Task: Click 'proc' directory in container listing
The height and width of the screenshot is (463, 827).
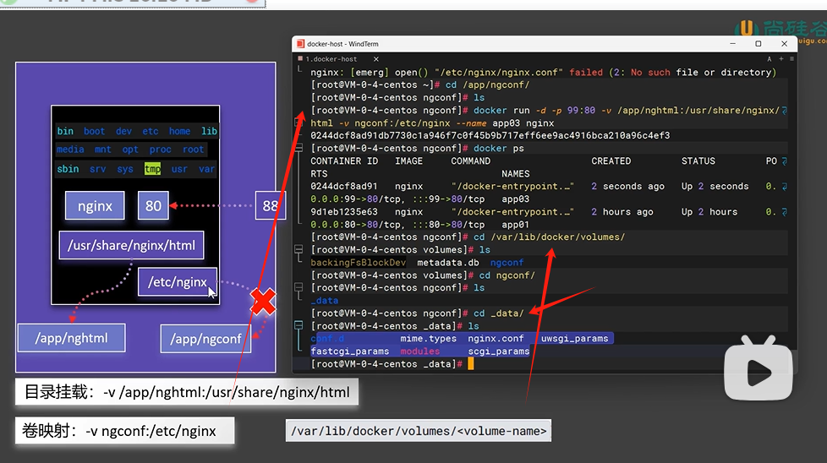Action: tap(161, 150)
